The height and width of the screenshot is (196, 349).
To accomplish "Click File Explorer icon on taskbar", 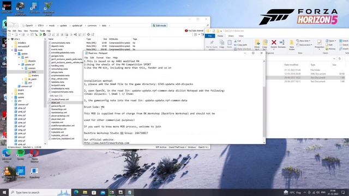I will [x=85, y=192].
